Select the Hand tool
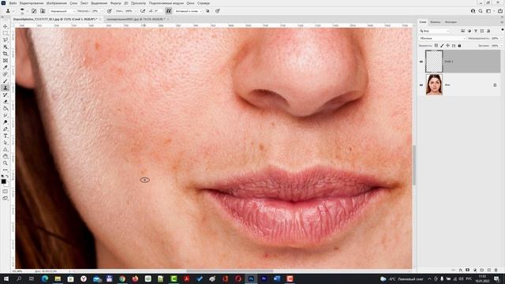Image resolution: width=505 pixels, height=284 pixels. (6, 156)
